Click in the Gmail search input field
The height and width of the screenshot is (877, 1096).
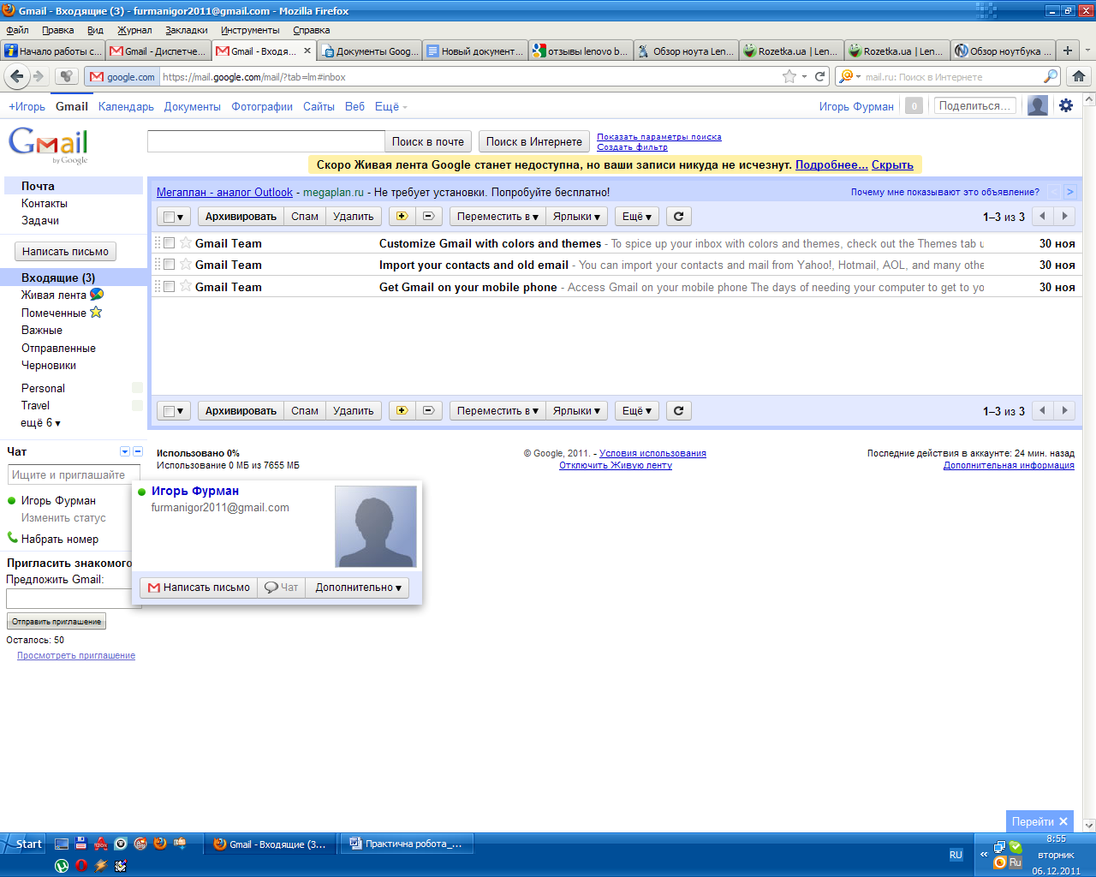point(266,141)
